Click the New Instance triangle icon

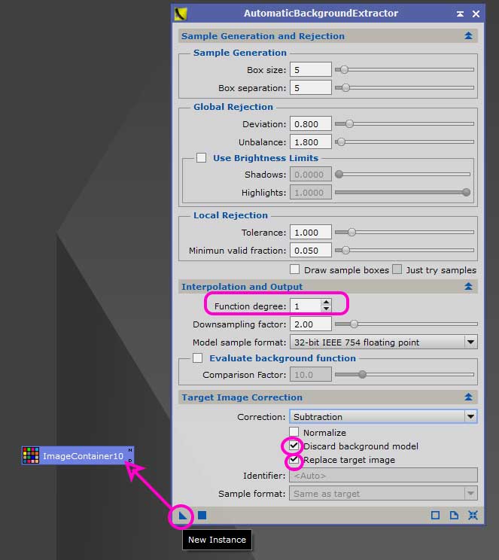183,515
